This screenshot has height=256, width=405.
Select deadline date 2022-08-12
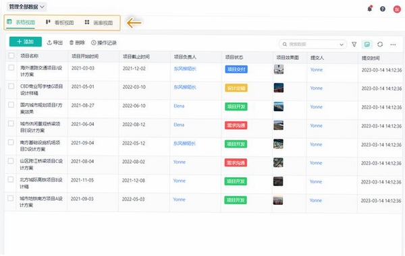(134, 125)
